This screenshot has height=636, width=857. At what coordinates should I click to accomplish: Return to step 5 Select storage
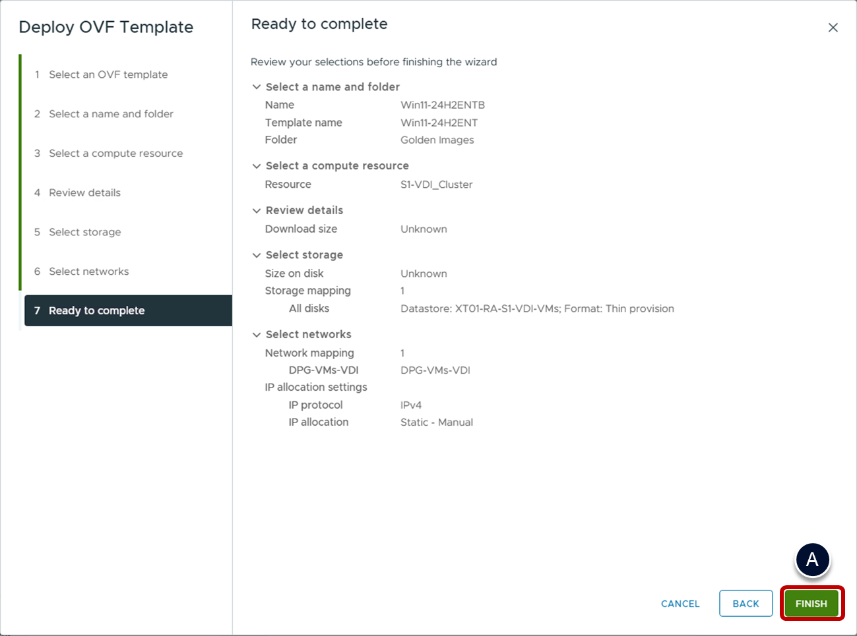84,232
